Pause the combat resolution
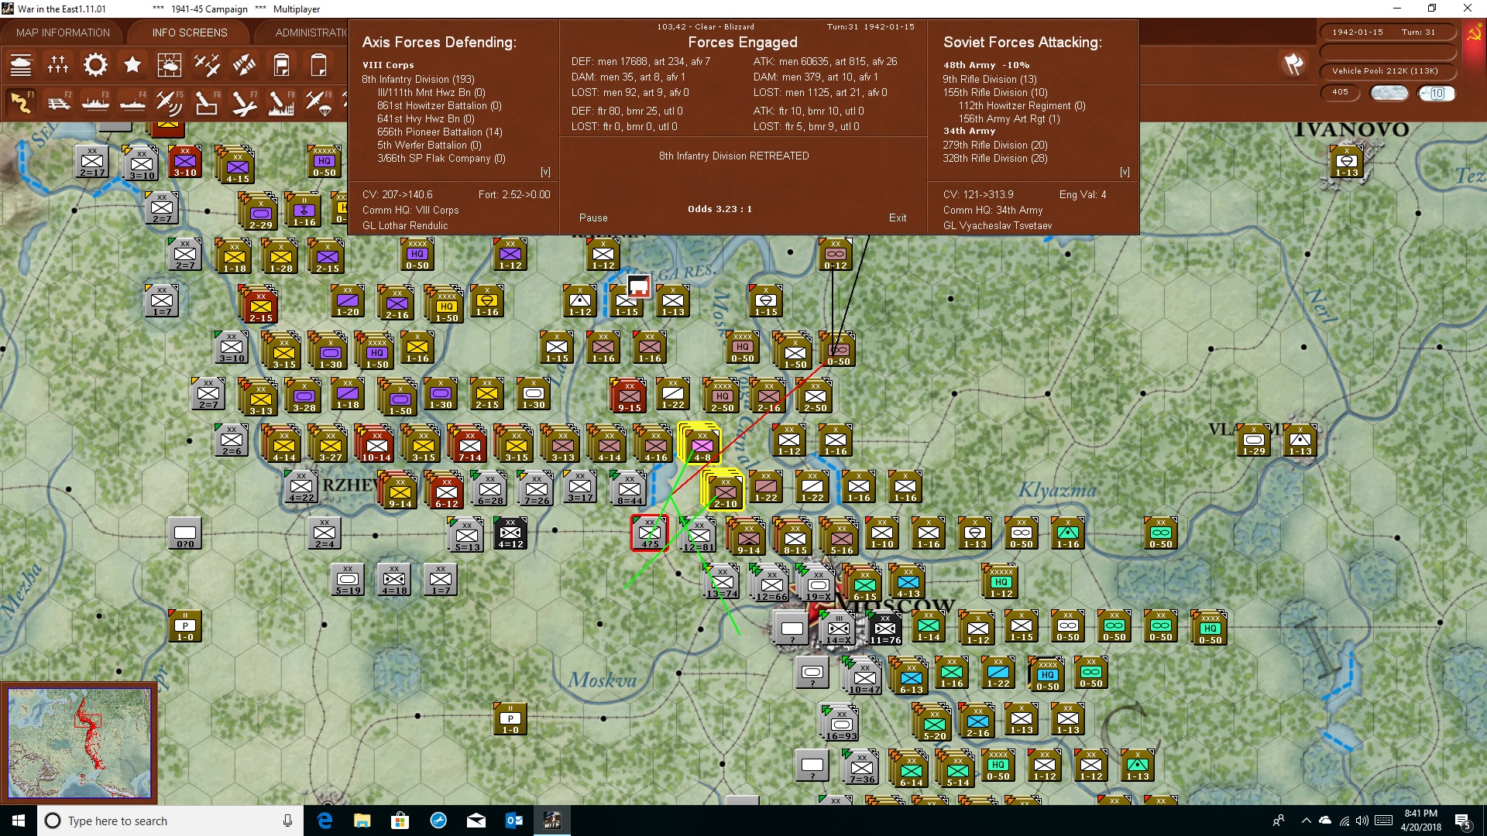The width and height of the screenshot is (1487, 836). tap(593, 218)
